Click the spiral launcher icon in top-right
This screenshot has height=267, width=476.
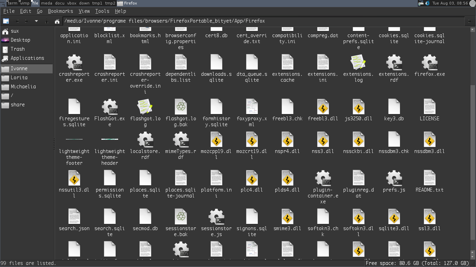point(473,3)
